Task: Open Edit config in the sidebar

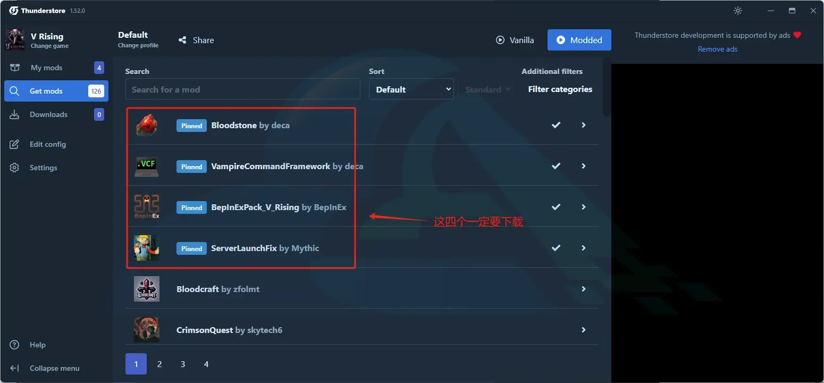Action: coord(56,144)
